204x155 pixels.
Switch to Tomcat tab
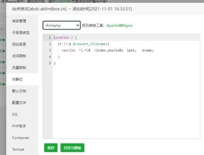pos(18,150)
